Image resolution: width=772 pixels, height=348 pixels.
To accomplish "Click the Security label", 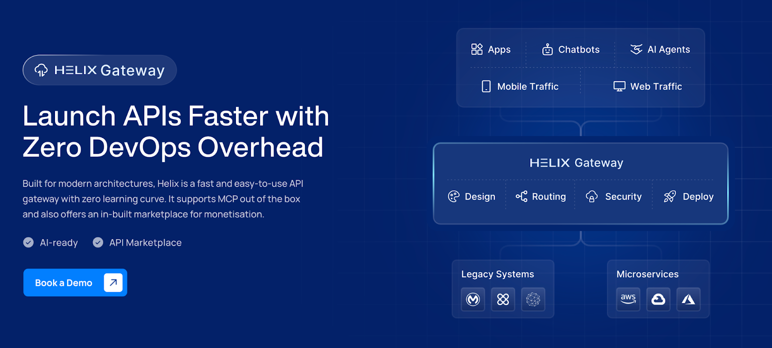I will point(623,197).
